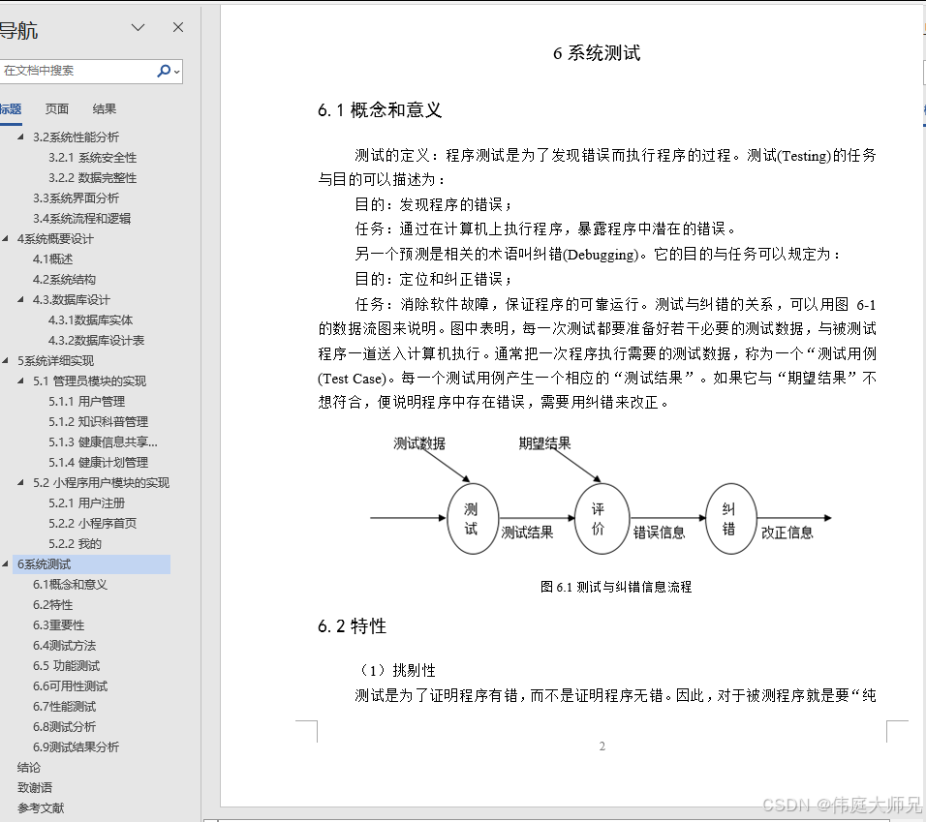Go to the 结论 heading
The width and height of the screenshot is (926, 822).
coord(29,768)
